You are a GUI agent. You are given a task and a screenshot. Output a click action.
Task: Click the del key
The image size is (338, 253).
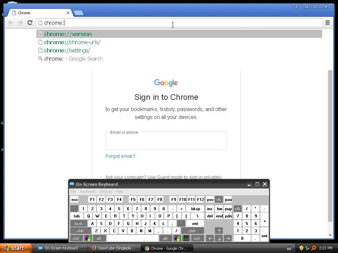pyautogui.click(x=210, y=216)
